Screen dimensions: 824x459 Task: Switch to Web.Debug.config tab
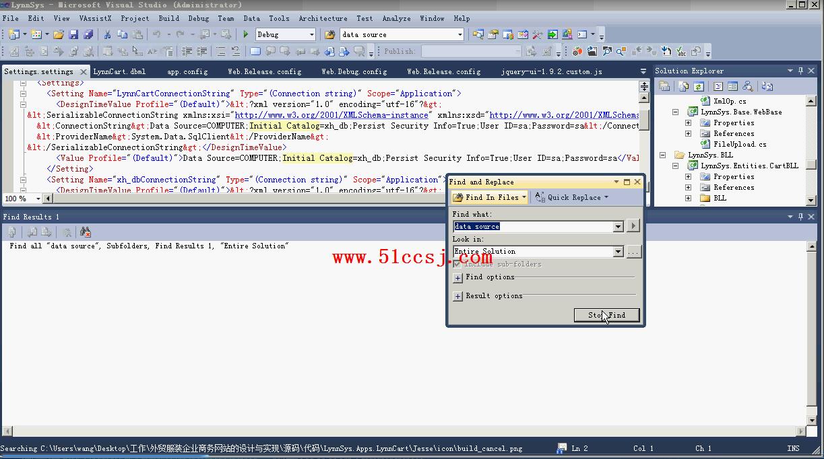coord(354,71)
